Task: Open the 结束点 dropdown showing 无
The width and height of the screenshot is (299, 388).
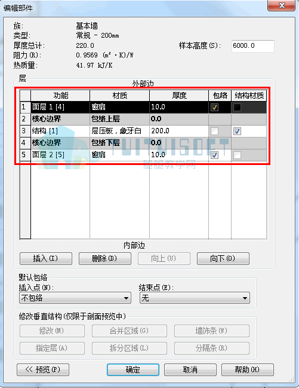Action: (x=195, y=298)
